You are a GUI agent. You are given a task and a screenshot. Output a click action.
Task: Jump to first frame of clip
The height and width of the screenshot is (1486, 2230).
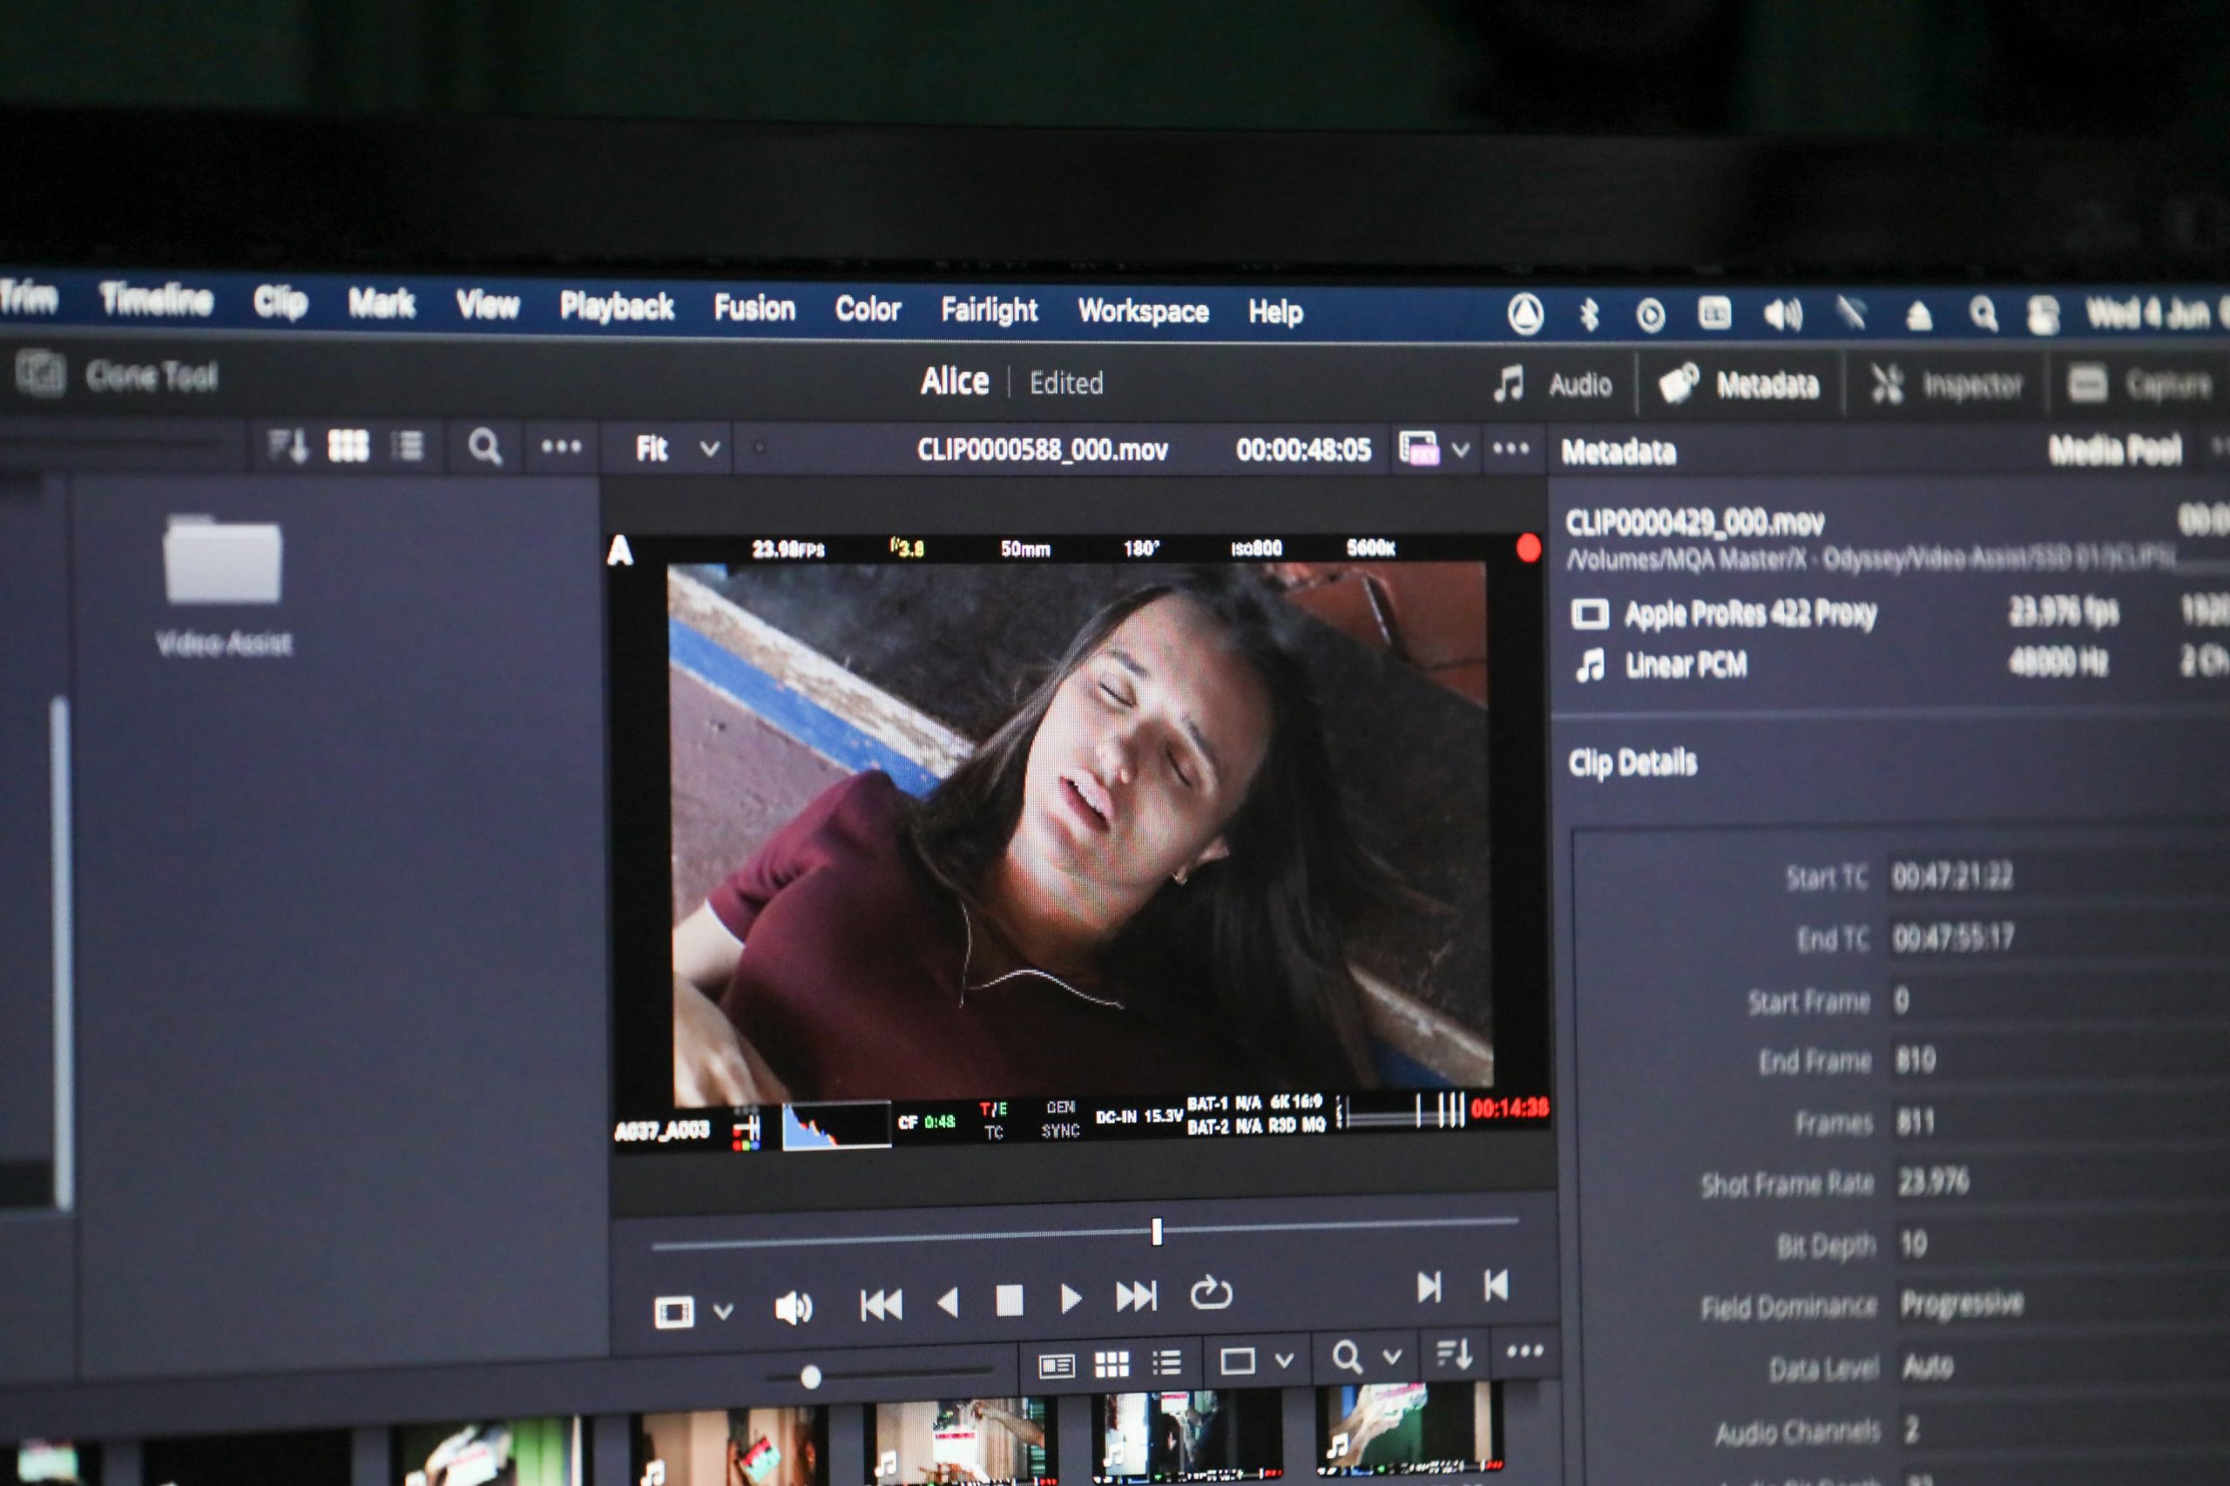click(882, 1305)
